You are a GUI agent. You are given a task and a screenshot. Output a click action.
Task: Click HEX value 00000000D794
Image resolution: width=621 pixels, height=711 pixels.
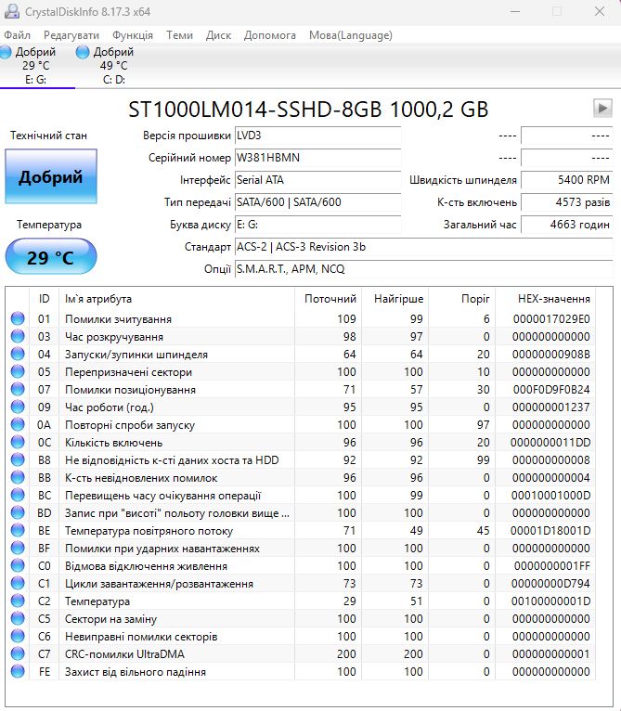click(x=550, y=584)
